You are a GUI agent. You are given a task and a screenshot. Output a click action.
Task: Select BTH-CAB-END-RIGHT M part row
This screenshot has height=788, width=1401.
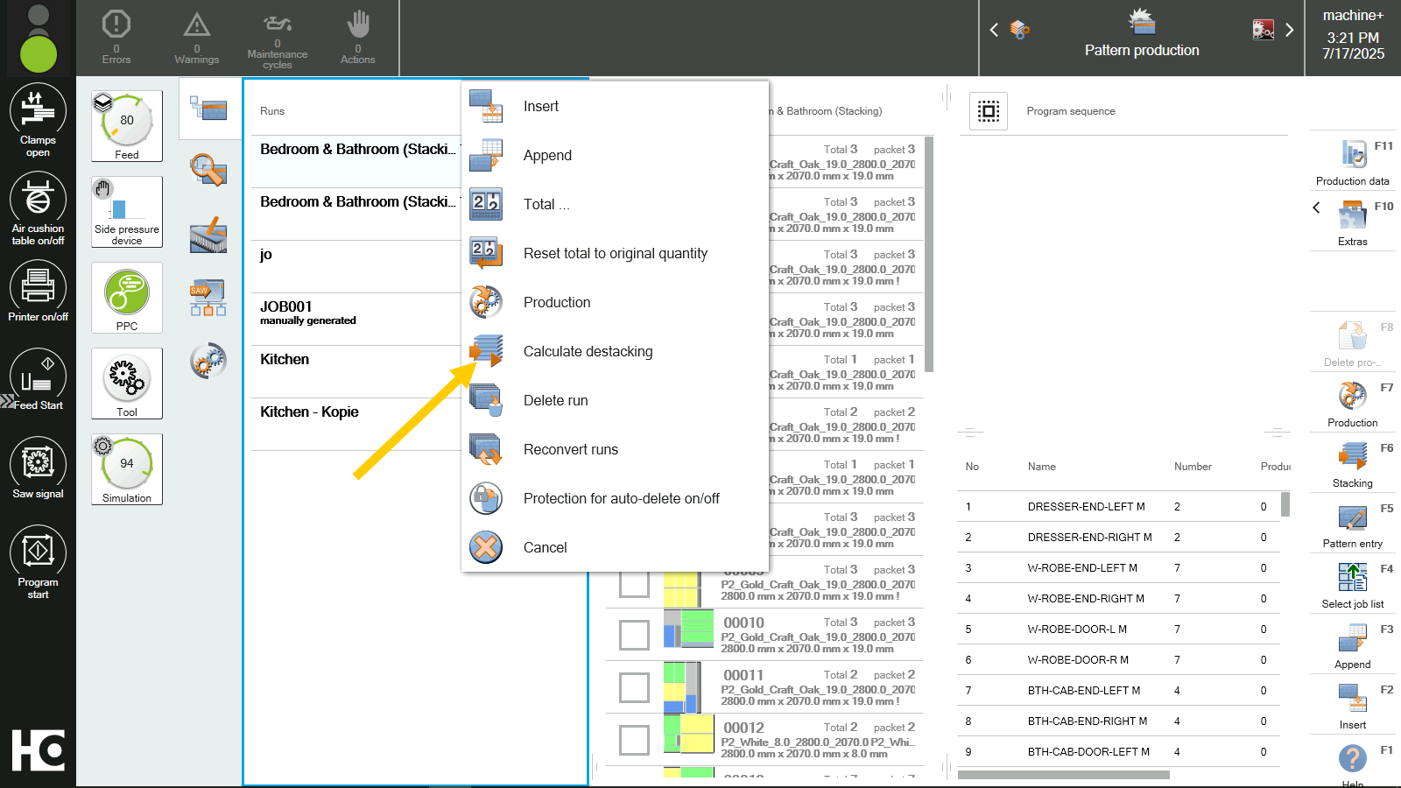pyautogui.click(x=1119, y=721)
